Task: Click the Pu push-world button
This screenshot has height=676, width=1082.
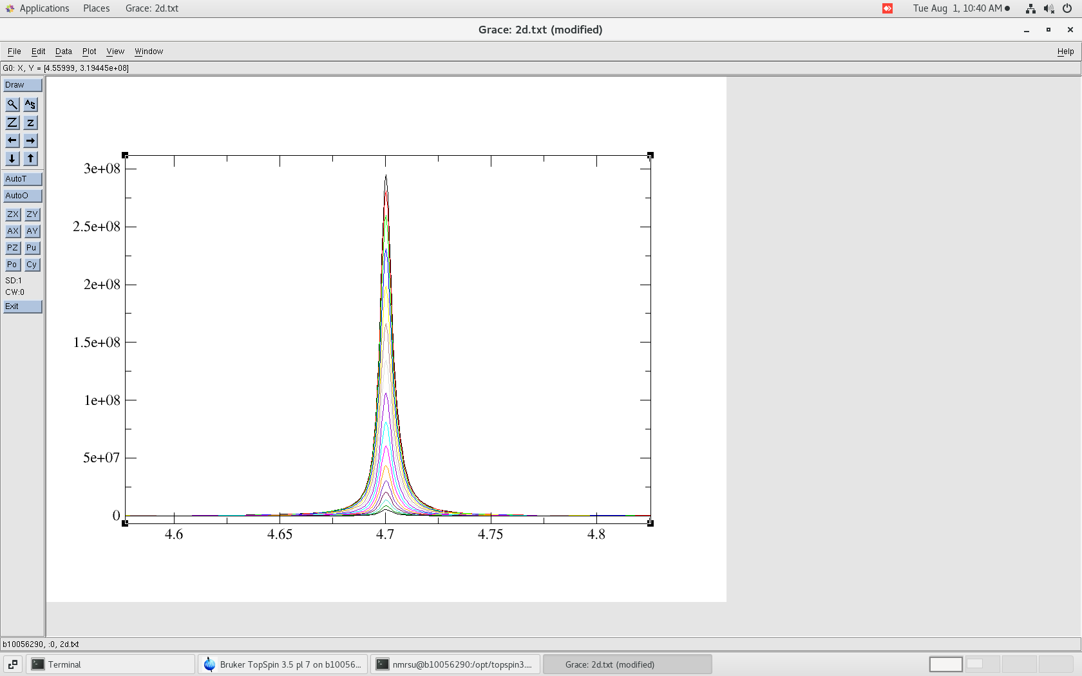Action: click(32, 248)
